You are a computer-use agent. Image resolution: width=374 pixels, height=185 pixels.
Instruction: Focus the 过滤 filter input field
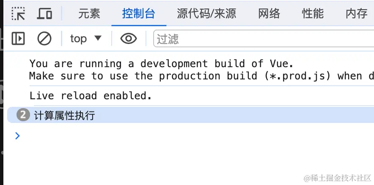(x=262, y=39)
